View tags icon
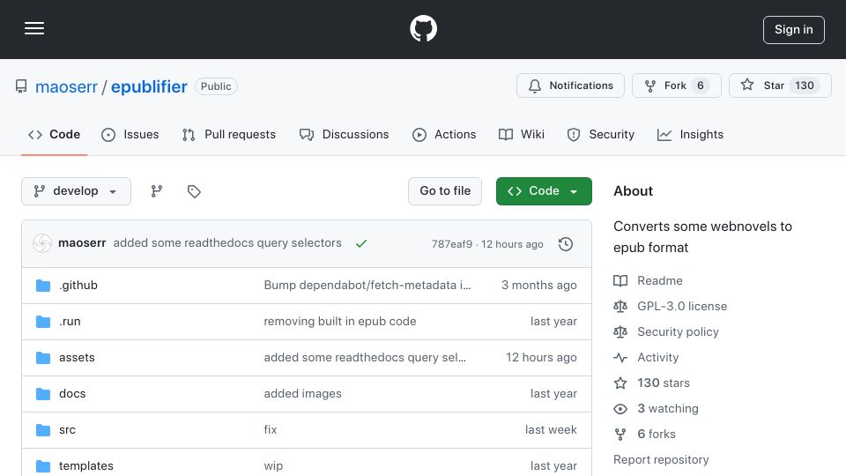The width and height of the screenshot is (846, 476). click(194, 191)
